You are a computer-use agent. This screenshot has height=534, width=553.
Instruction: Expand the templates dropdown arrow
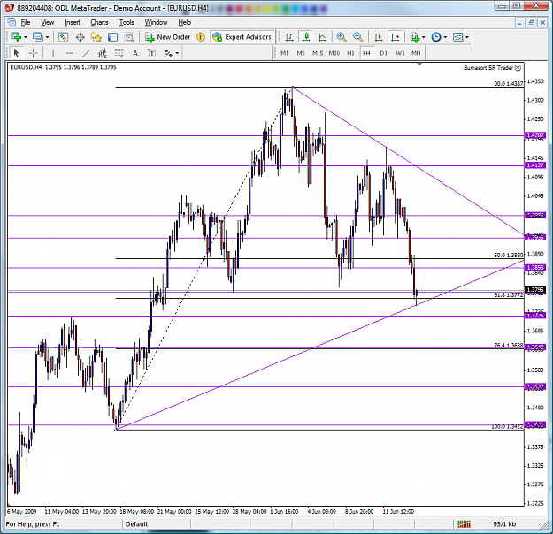point(467,37)
